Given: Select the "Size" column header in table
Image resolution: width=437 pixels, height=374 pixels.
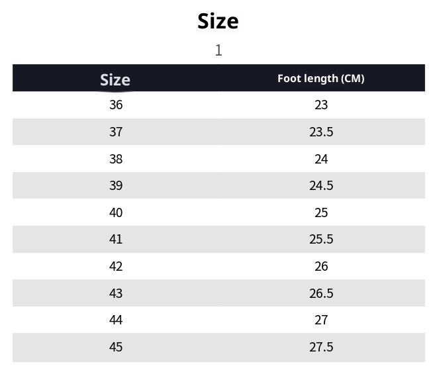Looking at the screenshot, I should 115,79.
